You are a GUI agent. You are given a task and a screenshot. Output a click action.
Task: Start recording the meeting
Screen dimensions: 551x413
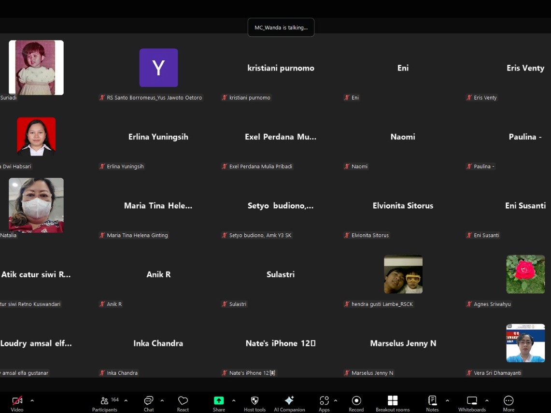point(356,403)
